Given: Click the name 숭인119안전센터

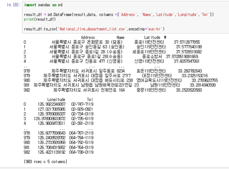Looking at the screenshot, I should coord(151,47).
